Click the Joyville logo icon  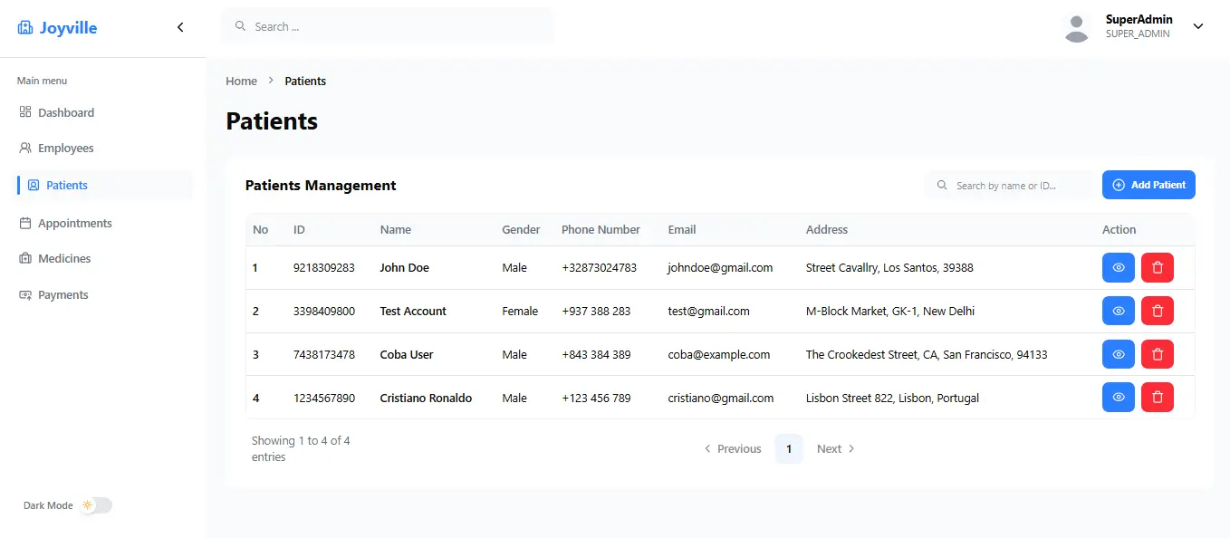pyautogui.click(x=25, y=28)
